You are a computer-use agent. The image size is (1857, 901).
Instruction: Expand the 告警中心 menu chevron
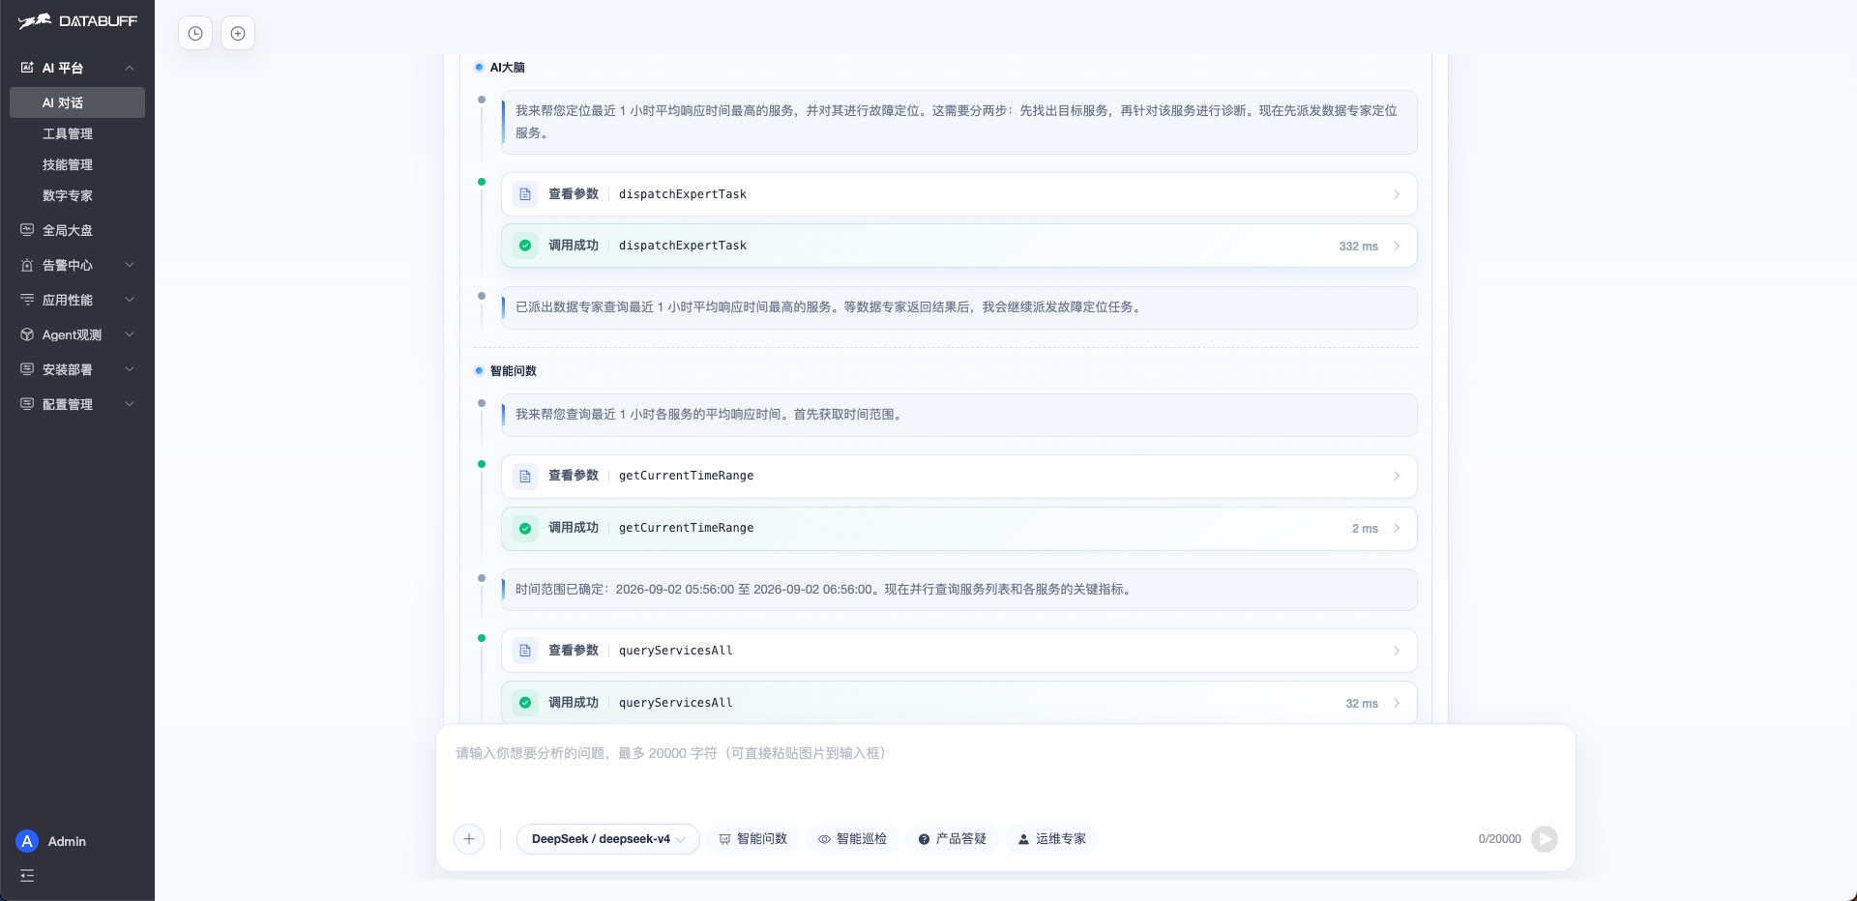[x=130, y=265]
